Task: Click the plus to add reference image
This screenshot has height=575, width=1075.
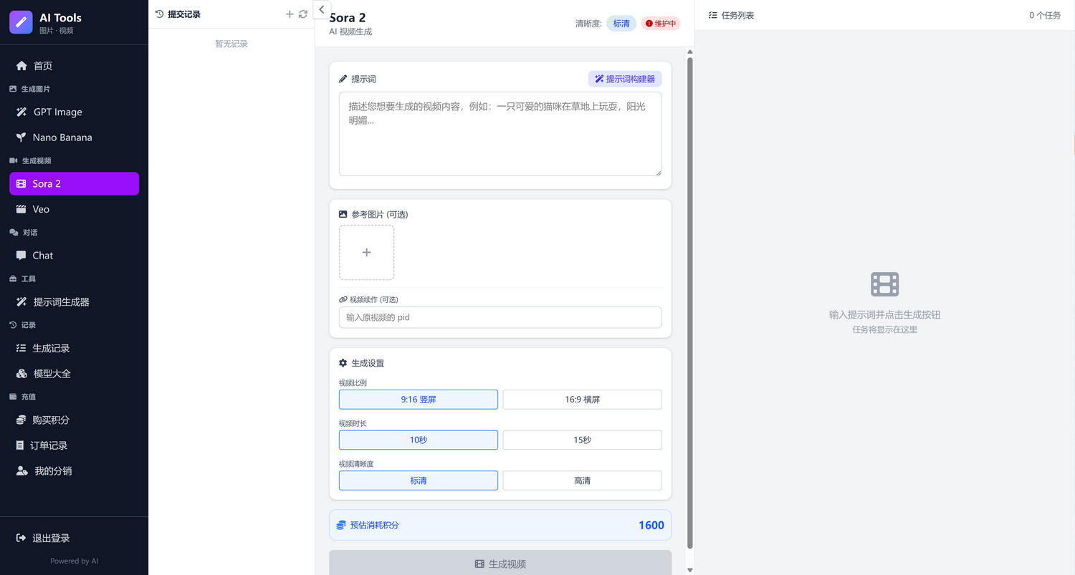Action: (366, 253)
